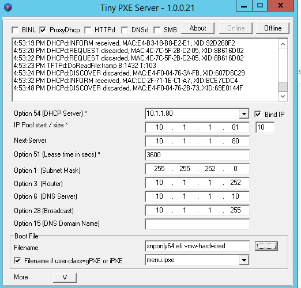Click the Option 15 DNS Domain Name field
The height and width of the screenshot is (288, 301).
197,224
